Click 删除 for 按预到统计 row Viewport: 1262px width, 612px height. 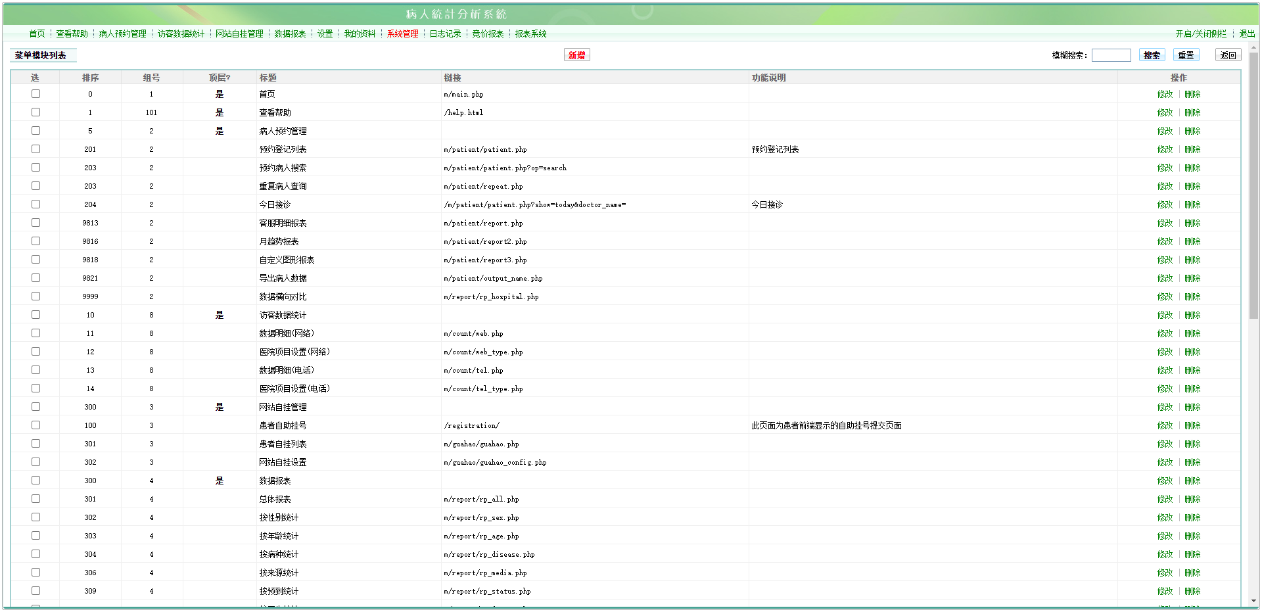coord(1192,591)
